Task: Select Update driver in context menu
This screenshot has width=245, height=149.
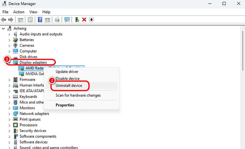Action: [67, 72]
